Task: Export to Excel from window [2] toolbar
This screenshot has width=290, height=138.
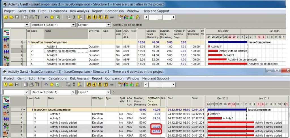Action: tap(57, 85)
